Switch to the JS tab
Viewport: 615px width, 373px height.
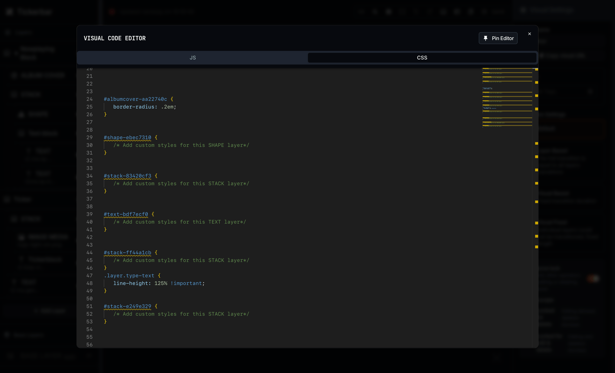click(x=193, y=58)
